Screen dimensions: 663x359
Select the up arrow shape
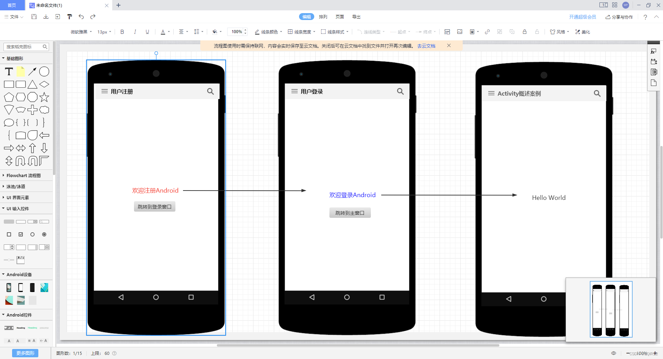pos(32,148)
